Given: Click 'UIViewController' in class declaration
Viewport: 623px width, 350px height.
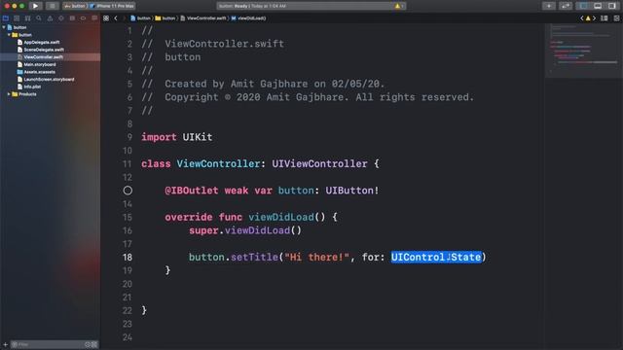Looking at the screenshot, I should (319, 164).
